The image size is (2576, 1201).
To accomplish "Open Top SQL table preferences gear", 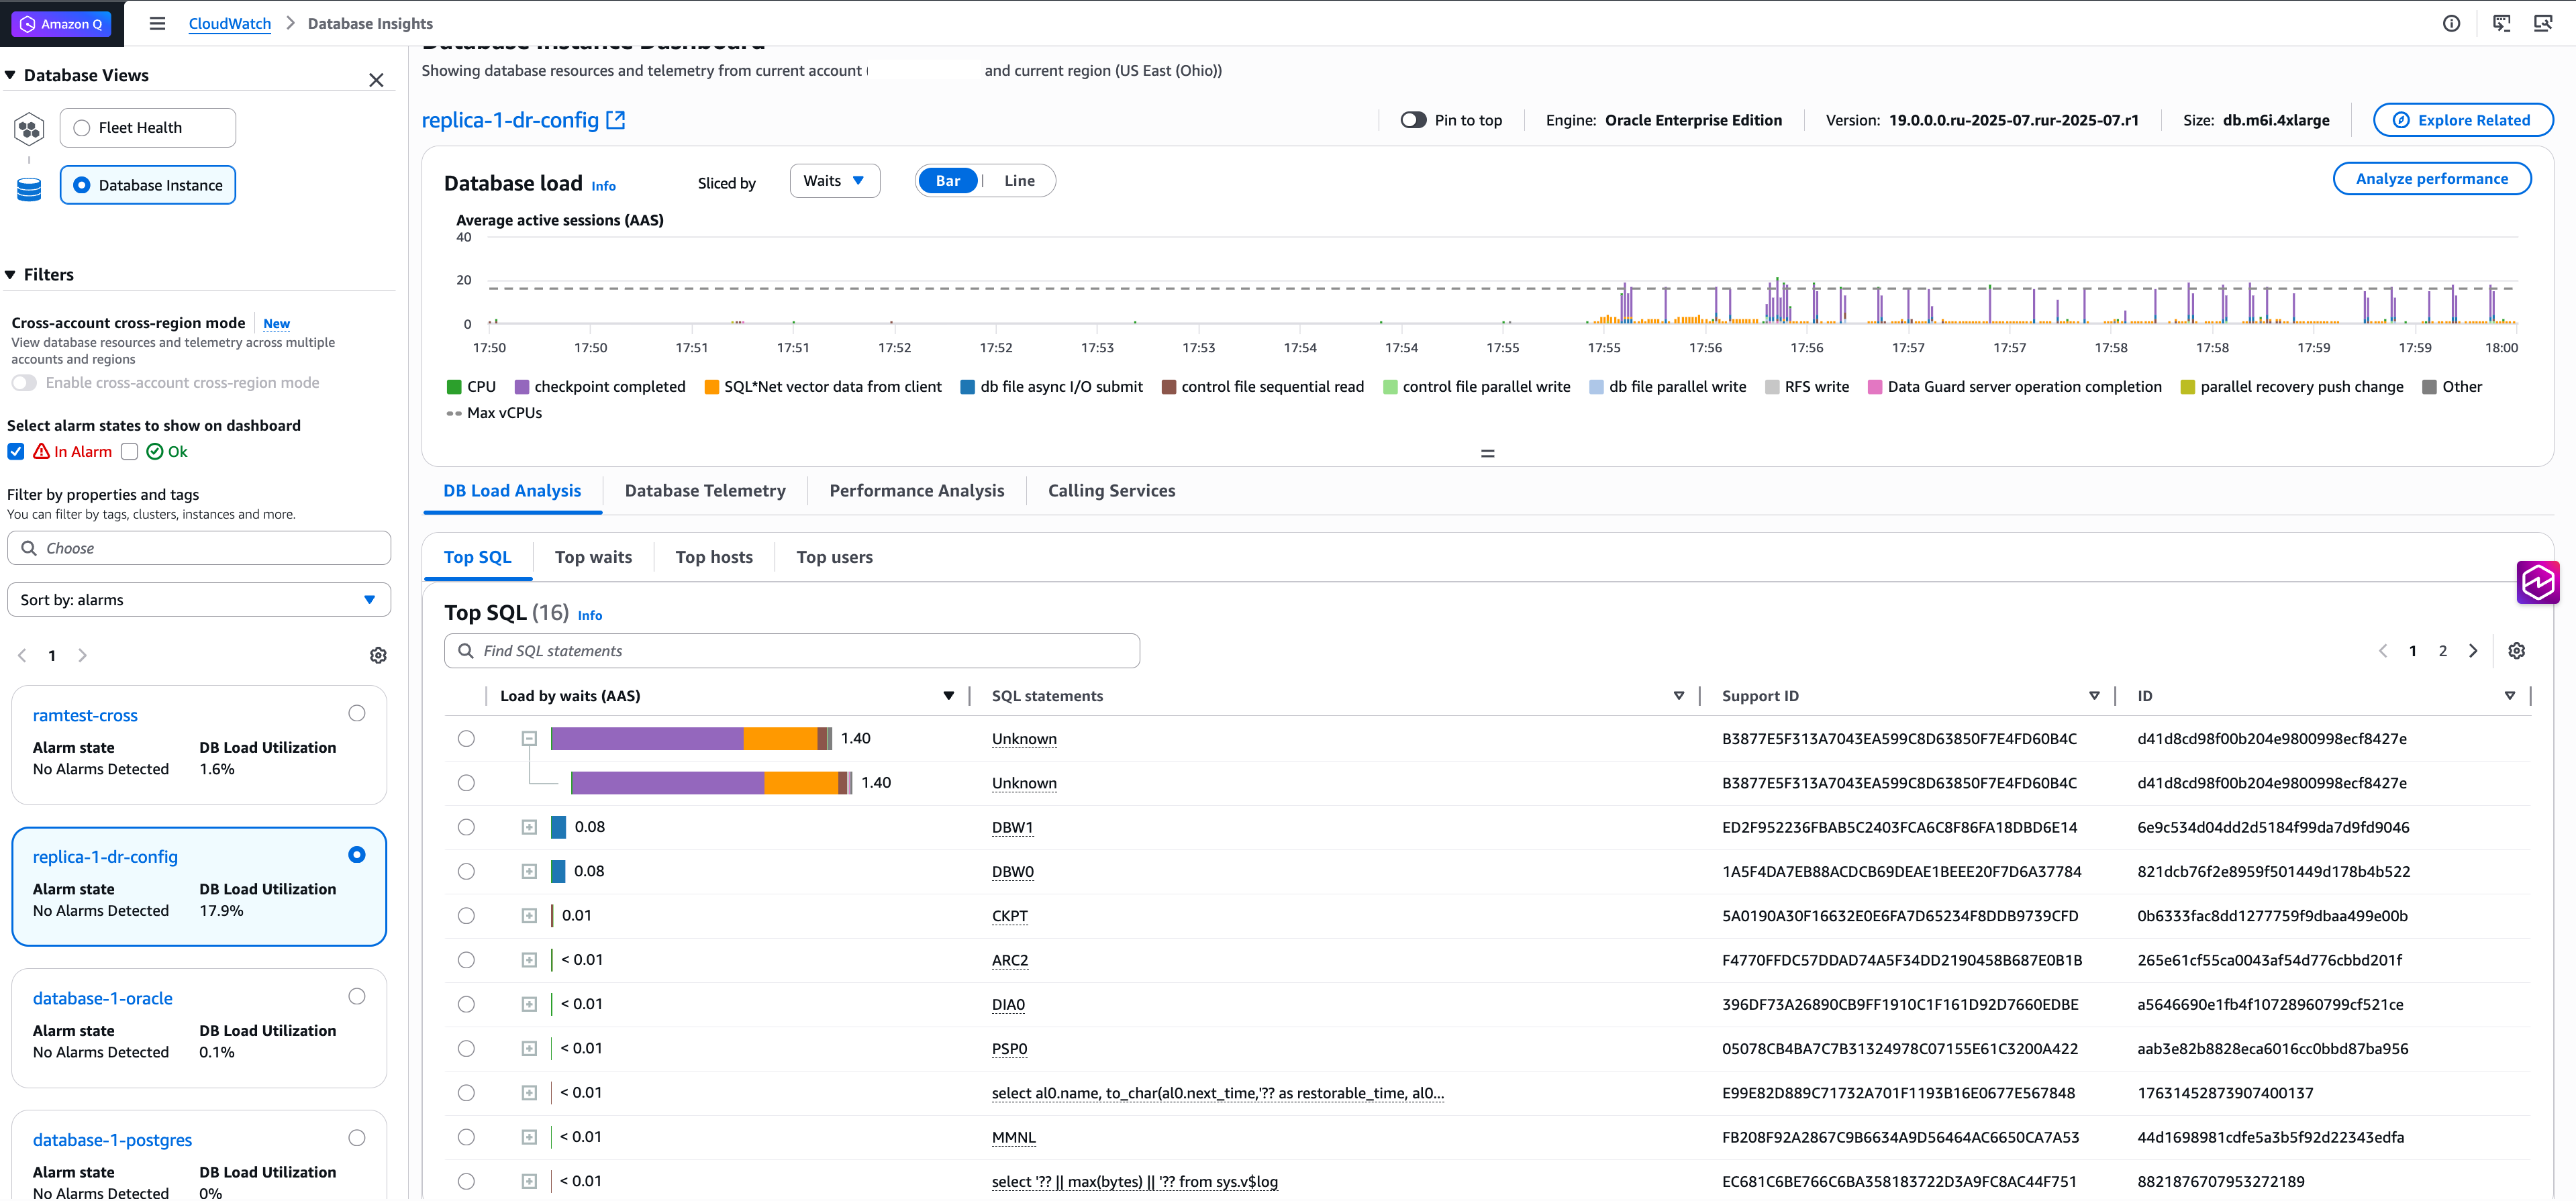I will pyautogui.click(x=2516, y=651).
